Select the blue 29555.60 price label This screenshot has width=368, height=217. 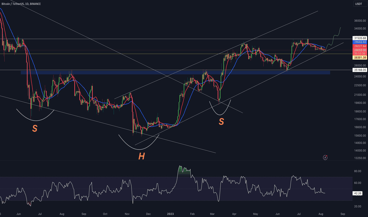coord(360,42)
